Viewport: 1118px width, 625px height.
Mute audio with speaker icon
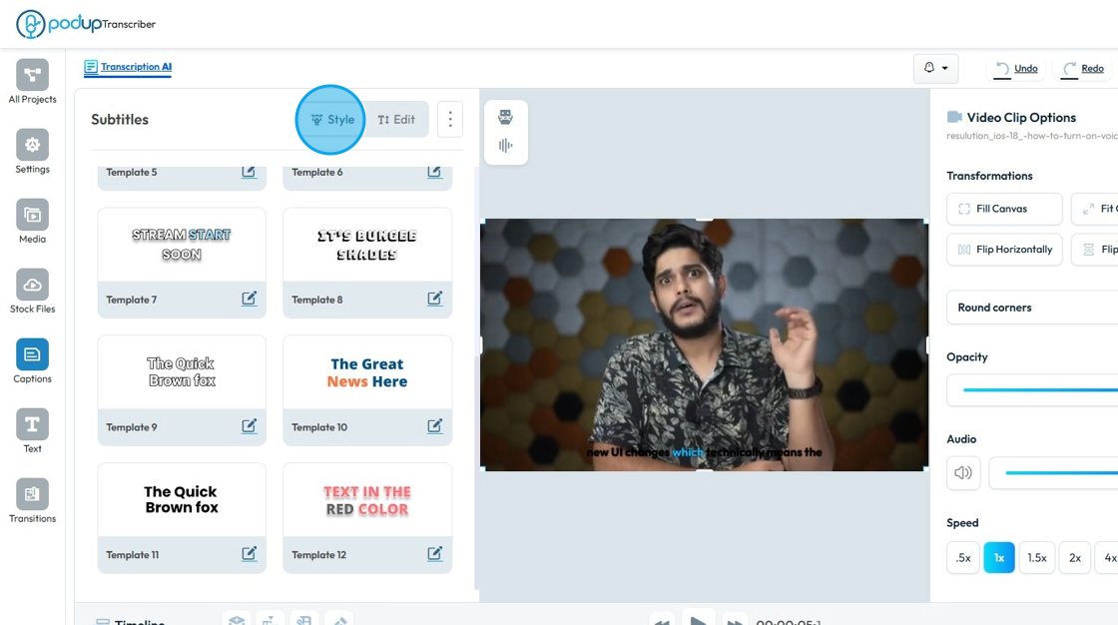pos(963,472)
